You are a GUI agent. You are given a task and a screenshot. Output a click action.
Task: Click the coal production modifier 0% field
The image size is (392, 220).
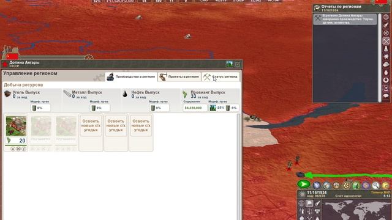click(x=40, y=108)
